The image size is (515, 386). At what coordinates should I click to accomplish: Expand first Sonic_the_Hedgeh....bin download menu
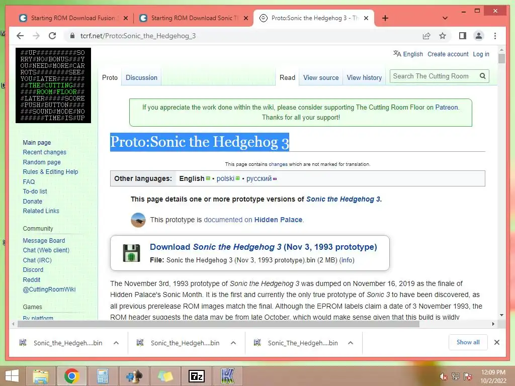[x=116, y=343]
